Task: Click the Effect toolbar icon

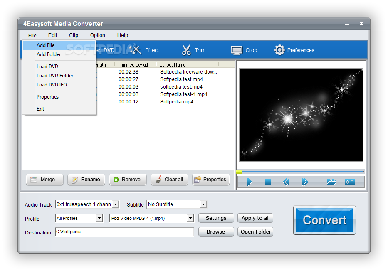Action: [136, 50]
